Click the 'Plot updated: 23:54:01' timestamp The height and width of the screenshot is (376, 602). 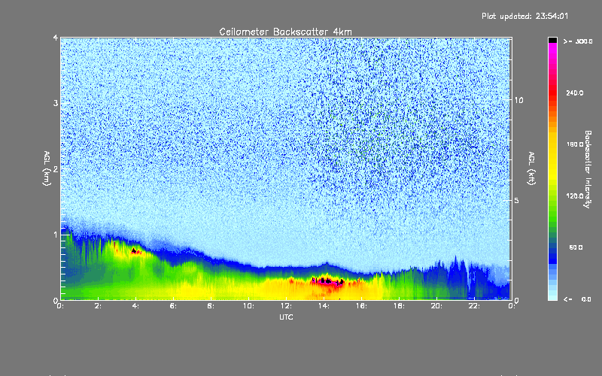[x=524, y=16]
